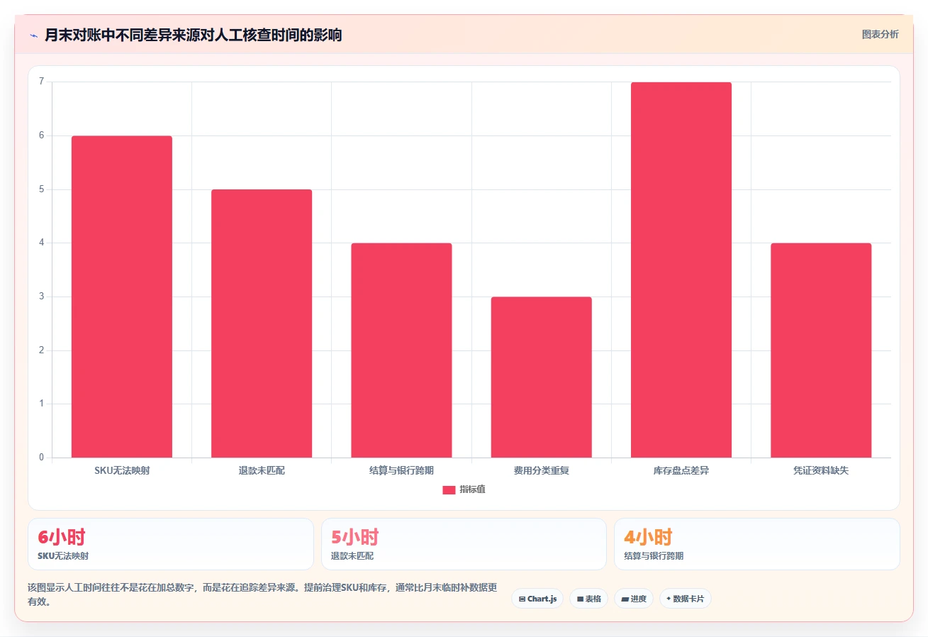Click the 退款未匹配 x-axis label
Image resolution: width=928 pixels, height=637 pixels.
tap(262, 471)
